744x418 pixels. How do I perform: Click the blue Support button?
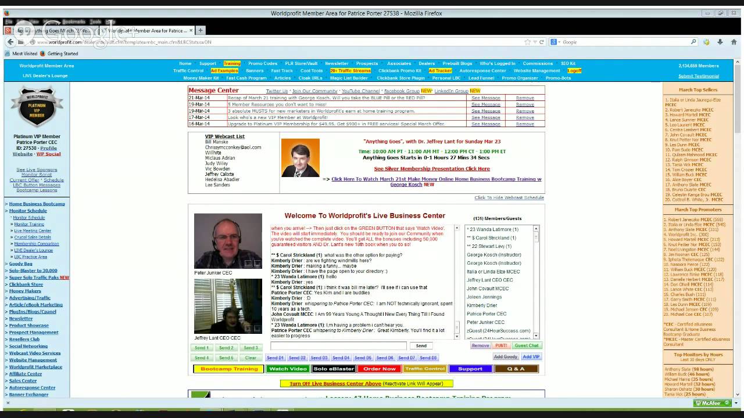pyautogui.click(x=470, y=369)
